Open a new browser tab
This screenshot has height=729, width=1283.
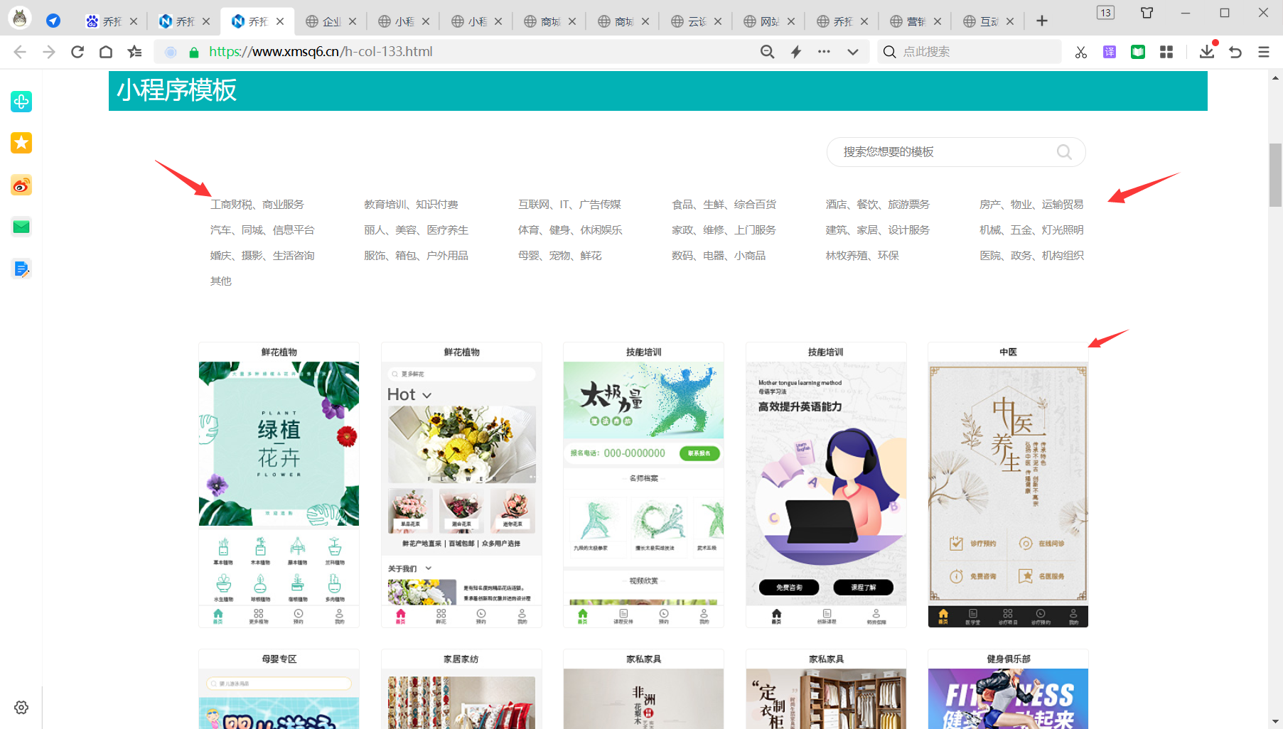tap(1041, 21)
